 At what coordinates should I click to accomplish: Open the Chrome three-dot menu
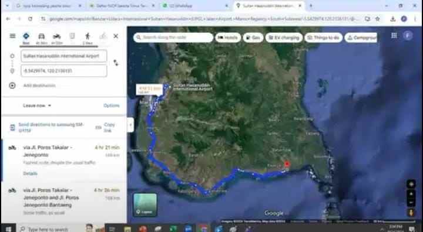point(415,19)
